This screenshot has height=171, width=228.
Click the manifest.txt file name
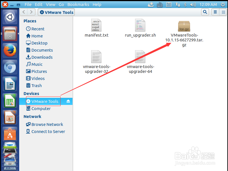pyautogui.click(x=97, y=35)
